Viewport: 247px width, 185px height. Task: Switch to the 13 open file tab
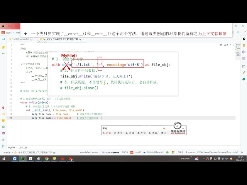coord(21,39)
